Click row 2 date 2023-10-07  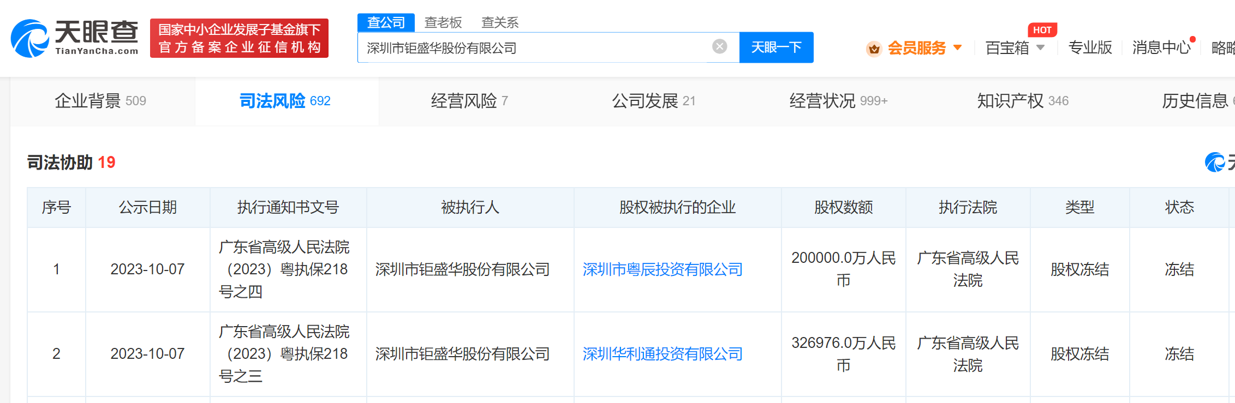point(147,354)
